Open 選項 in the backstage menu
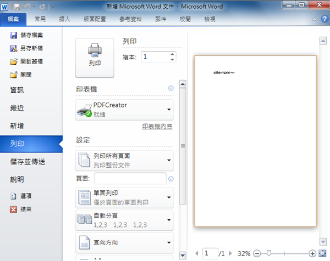Viewport: 330px width, 261px height. (21, 196)
